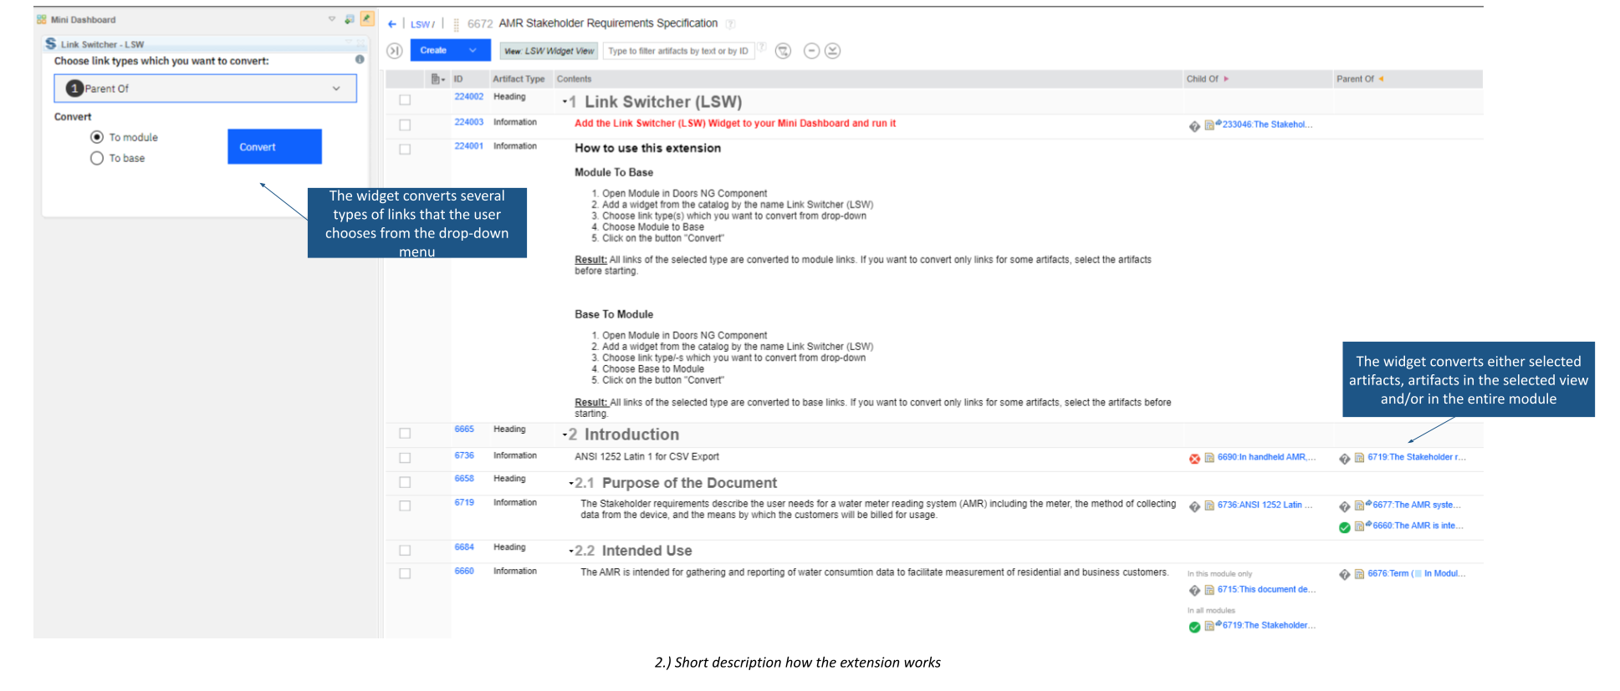The height and width of the screenshot is (691, 1620).
Task: Collapse heading 2 Introduction
Action: click(565, 435)
